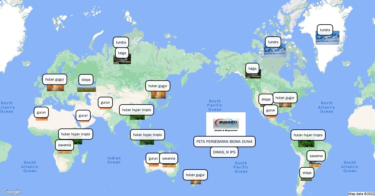The image size is (375, 196).
Task: Open the autumn forest photo in East Asia
Action: pos(158,95)
